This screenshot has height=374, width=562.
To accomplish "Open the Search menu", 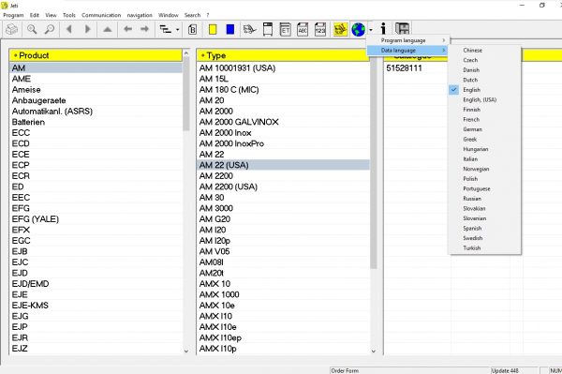I will click(192, 15).
